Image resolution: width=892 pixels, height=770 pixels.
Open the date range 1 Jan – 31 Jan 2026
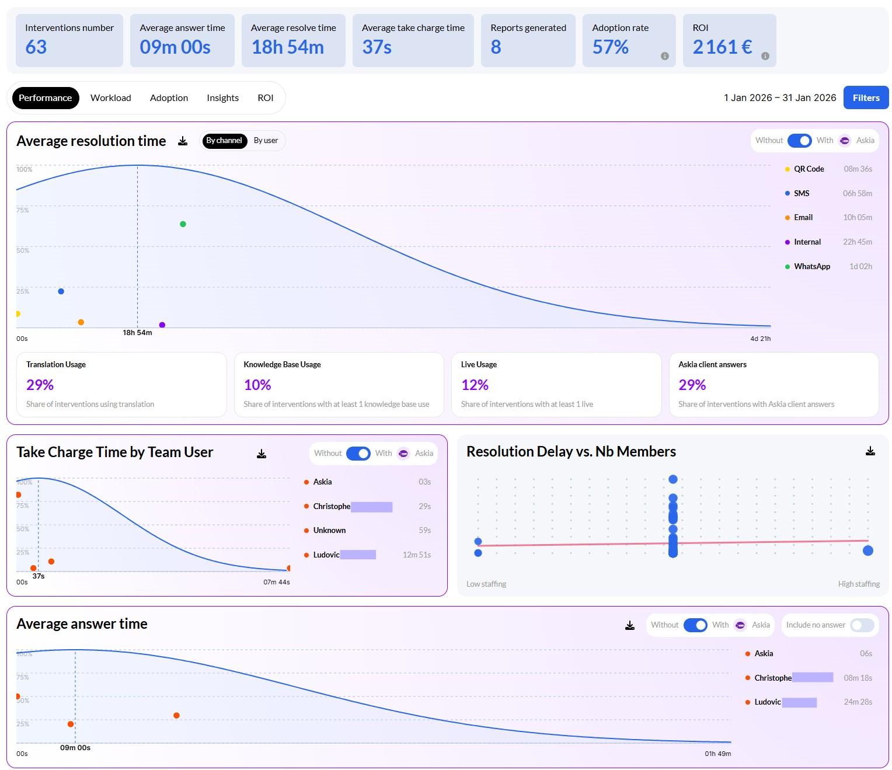[779, 98]
